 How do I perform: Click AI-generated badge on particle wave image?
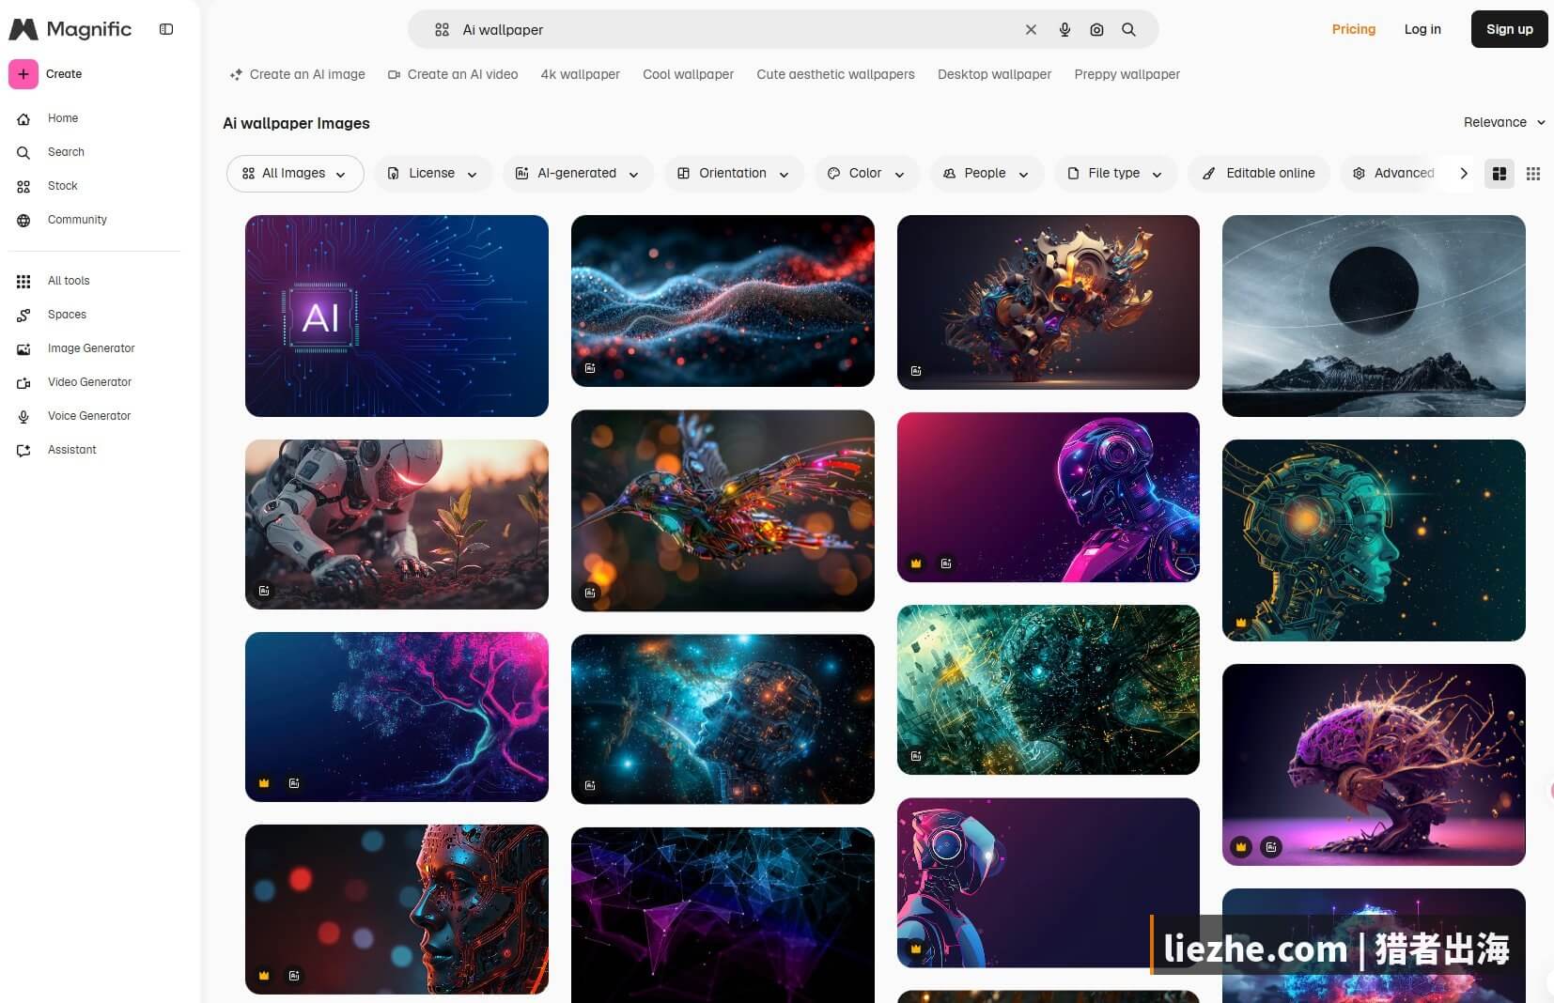pyautogui.click(x=590, y=368)
